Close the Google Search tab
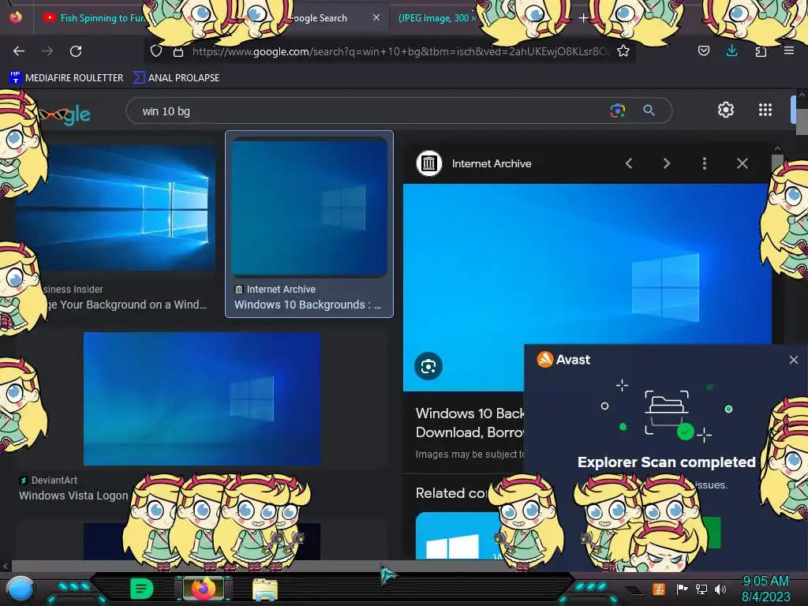808x606 pixels. tap(376, 17)
